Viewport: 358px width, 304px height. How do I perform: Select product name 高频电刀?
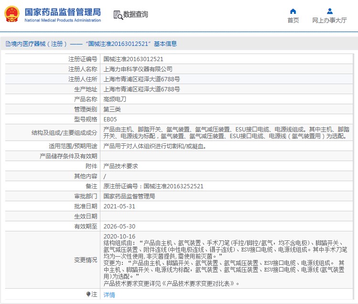pos(115,99)
